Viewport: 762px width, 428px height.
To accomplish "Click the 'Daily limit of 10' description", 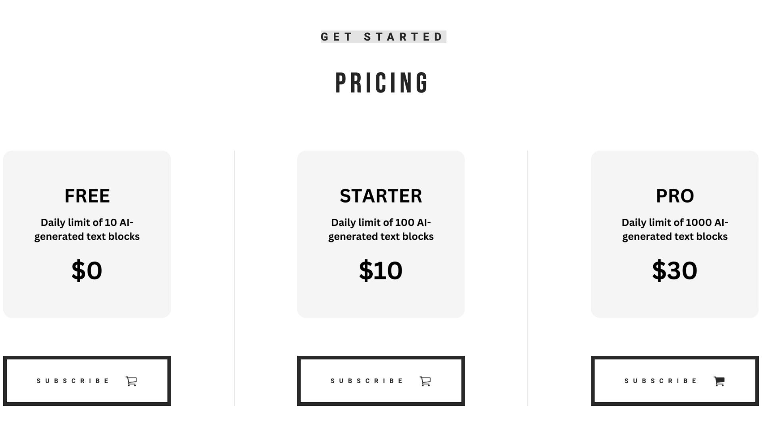I will point(87,229).
